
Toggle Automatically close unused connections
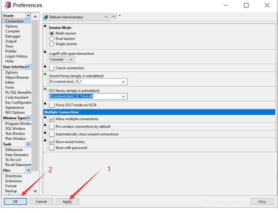(51, 135)
